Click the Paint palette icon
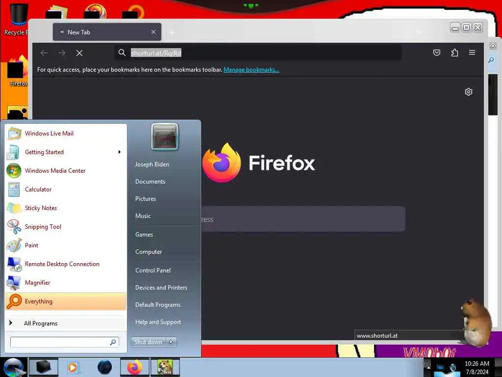 14,245
